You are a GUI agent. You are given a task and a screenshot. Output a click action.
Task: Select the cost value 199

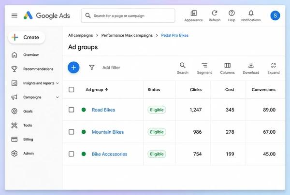(x=230, y=154)
